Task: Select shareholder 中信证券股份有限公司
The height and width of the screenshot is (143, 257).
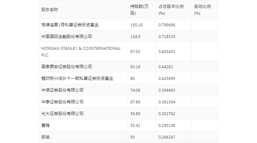Action: tap(62, 90)
